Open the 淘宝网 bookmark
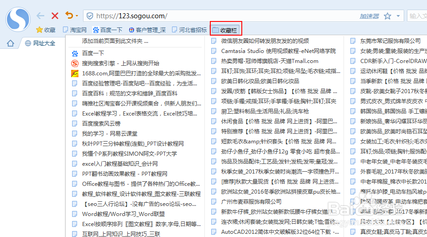Viewport: 427px width, 237px height. pyautogui.click(x=75, y=30)
